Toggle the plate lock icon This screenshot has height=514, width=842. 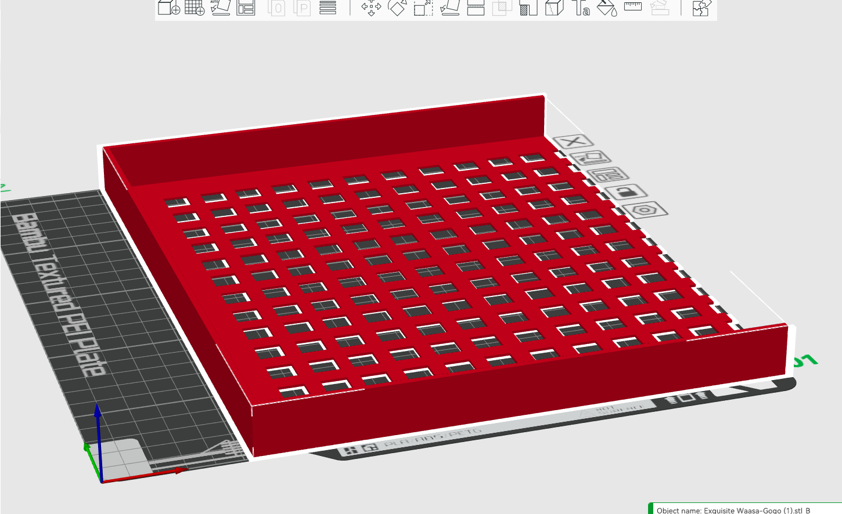coord(626,191)
